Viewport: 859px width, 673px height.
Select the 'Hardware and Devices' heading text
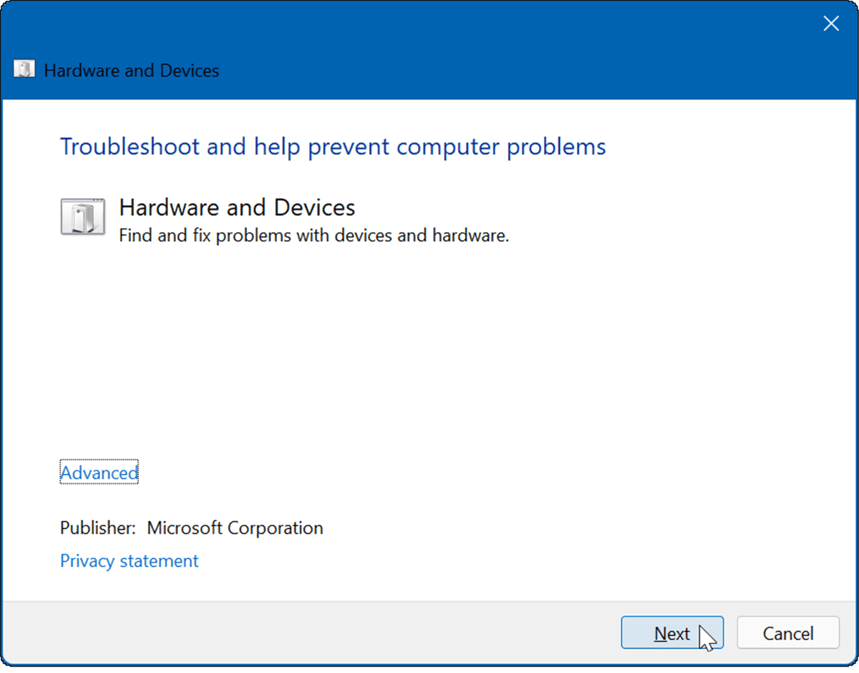[237, 207]
